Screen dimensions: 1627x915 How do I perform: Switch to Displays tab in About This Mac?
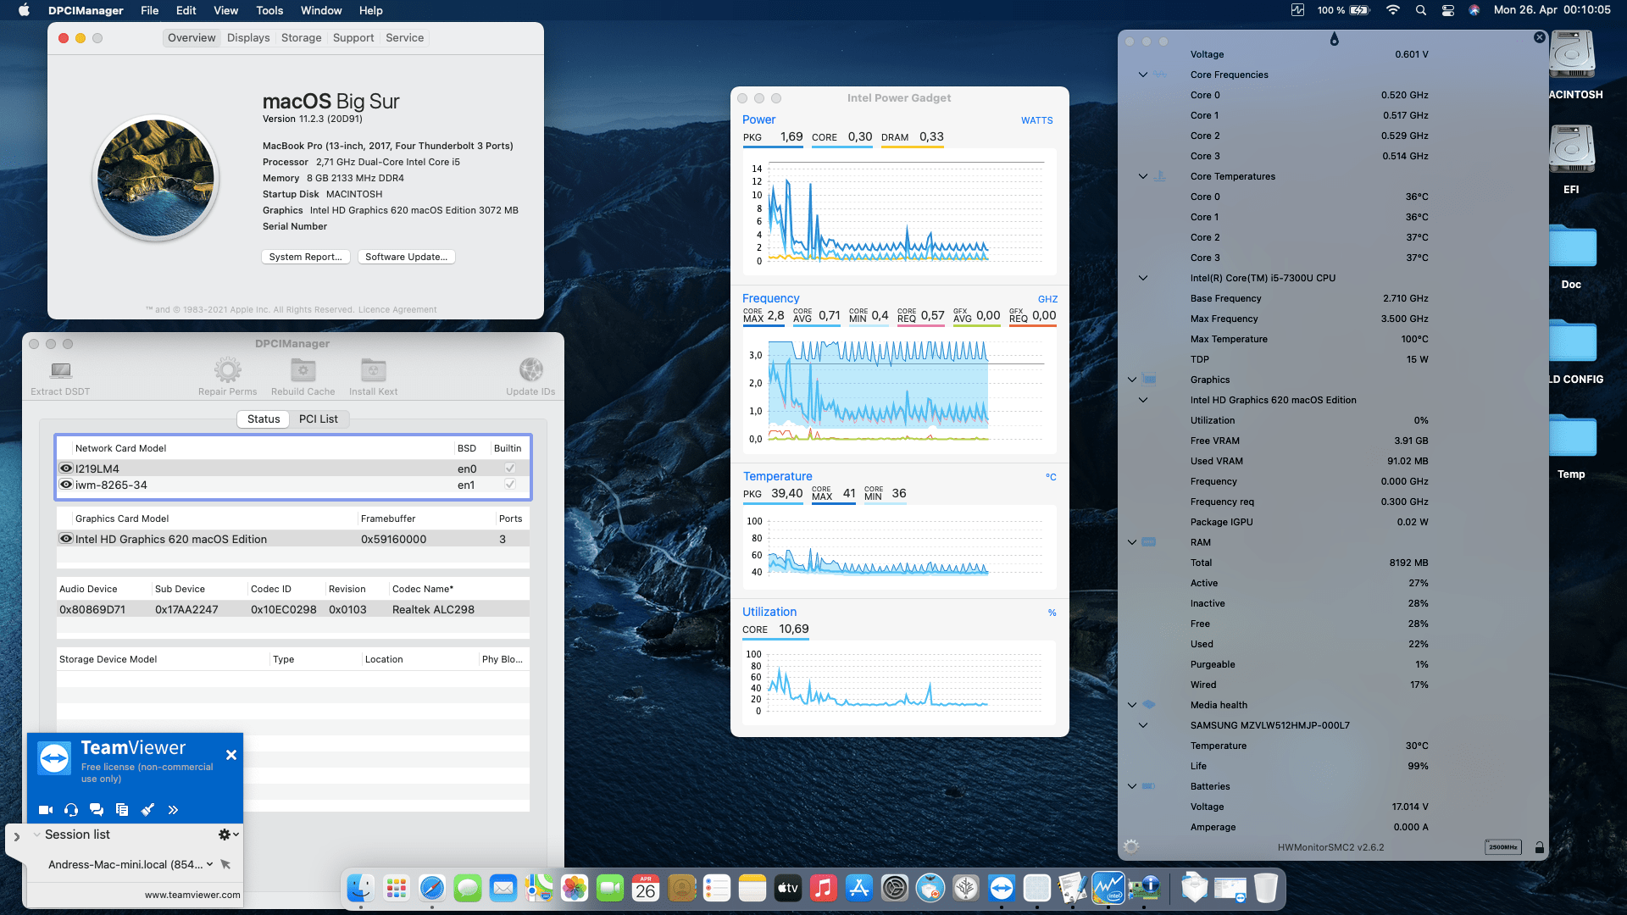pyautogui.click(x=248, y=37)
